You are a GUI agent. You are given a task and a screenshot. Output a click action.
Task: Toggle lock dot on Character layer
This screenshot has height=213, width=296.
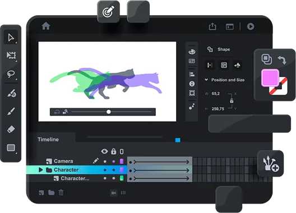click(x=114, y=170)
